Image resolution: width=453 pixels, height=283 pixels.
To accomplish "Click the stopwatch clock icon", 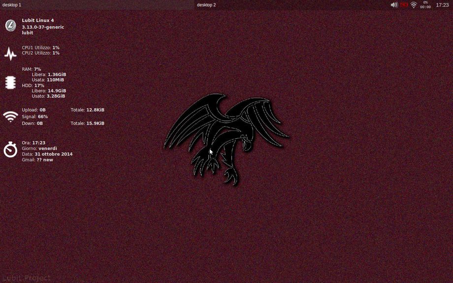I will 10,150.
